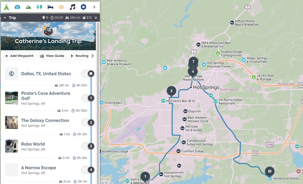Viewport: 303px width, 184px height.
Task: Click map marker number 2
Action: (171, 91)
